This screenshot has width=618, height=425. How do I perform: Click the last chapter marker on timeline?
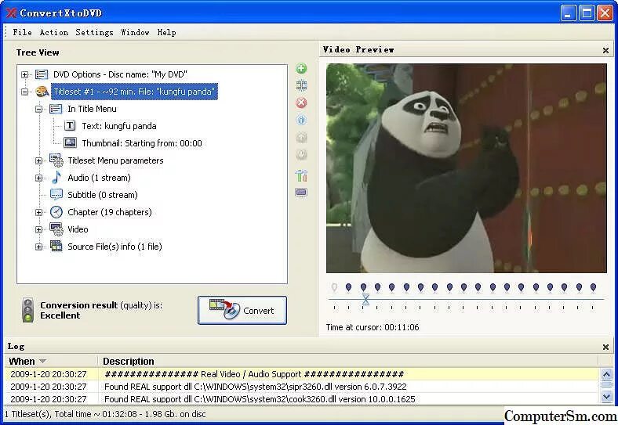[593, 288]
